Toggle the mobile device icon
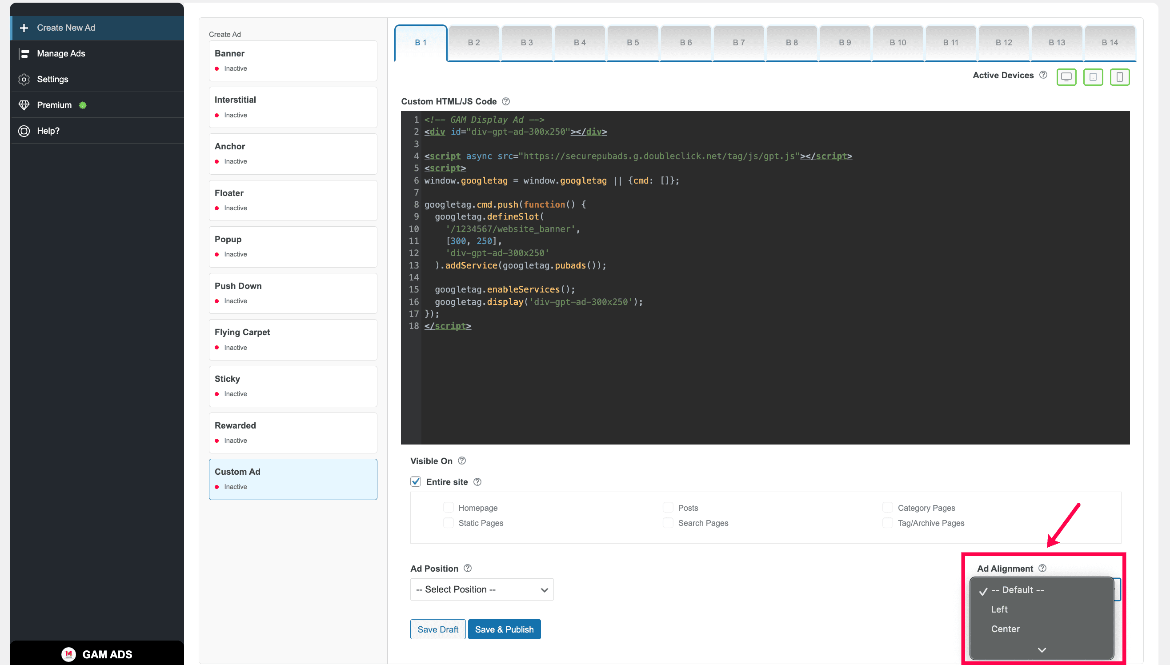The width and height of the screenshot is (1170, 665). pos(1119,77)
